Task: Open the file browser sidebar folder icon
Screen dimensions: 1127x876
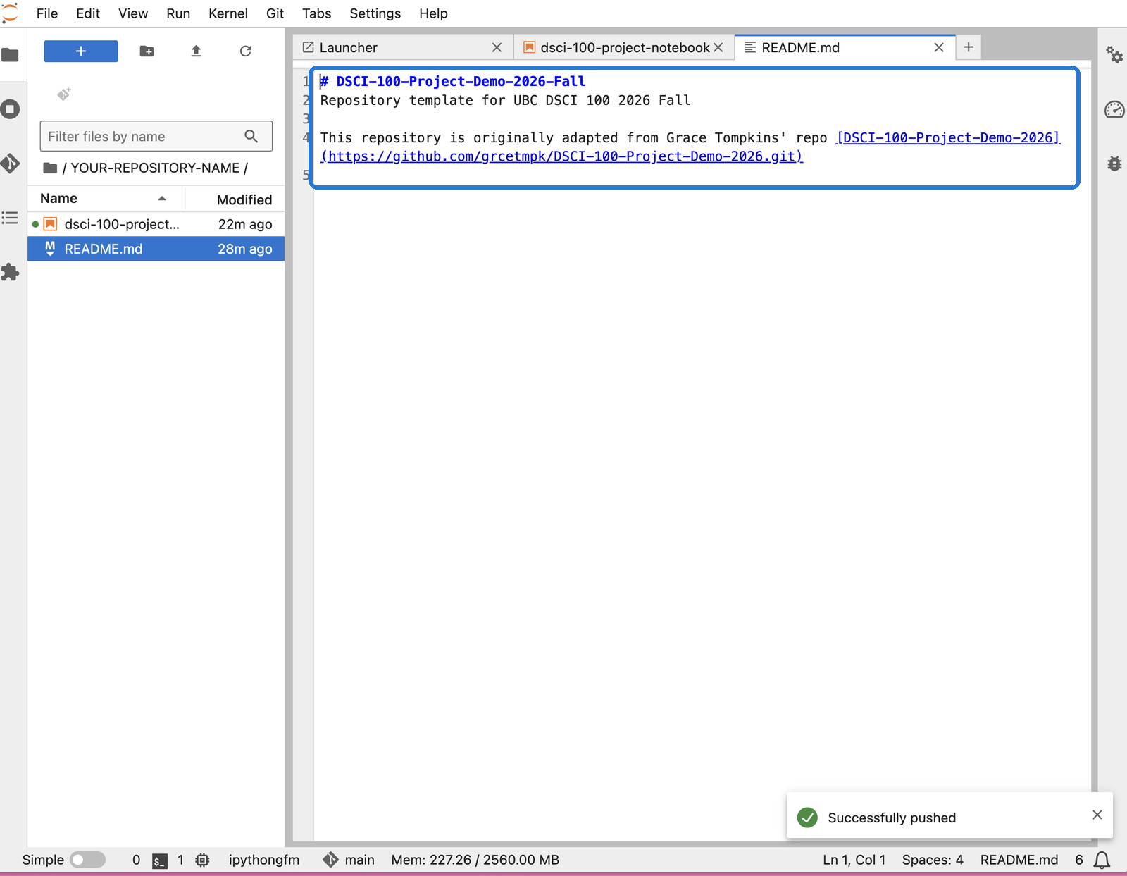Action: click(x=10, y=55)
